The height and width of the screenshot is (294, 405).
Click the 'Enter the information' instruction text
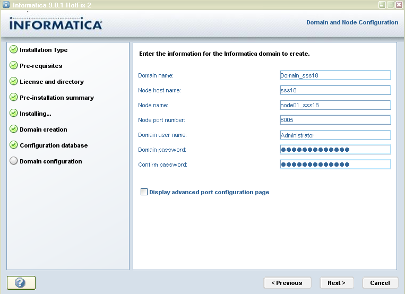(x=224, y=54)
